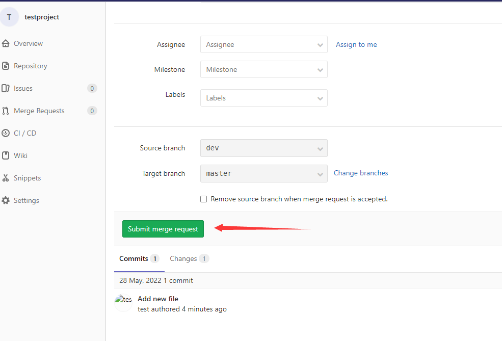Click the CI / CD rocket icon
Viewport: 502px width, 341px height.
coord(6,133)
